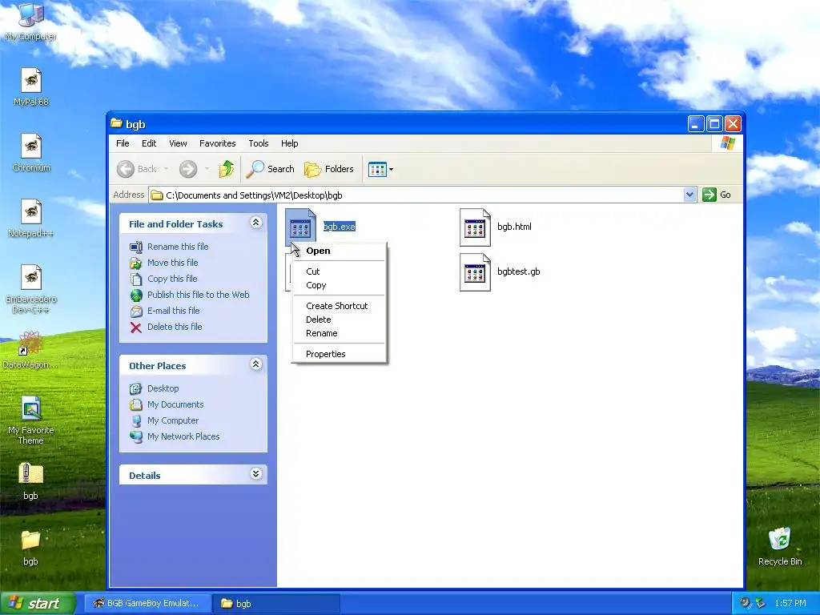Open the Search pane
820x615 pixels.
click(x=271, y=169)
